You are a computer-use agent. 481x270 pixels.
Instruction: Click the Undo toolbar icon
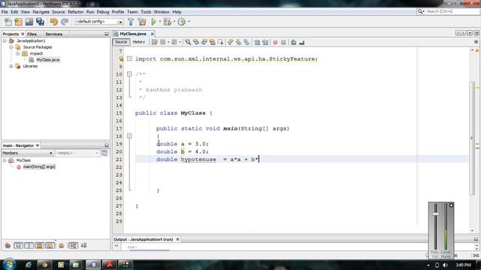click(x=54, y=22)
